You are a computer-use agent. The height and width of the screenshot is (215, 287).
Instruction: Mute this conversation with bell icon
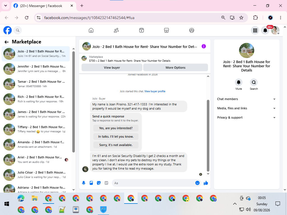point(239,82)
